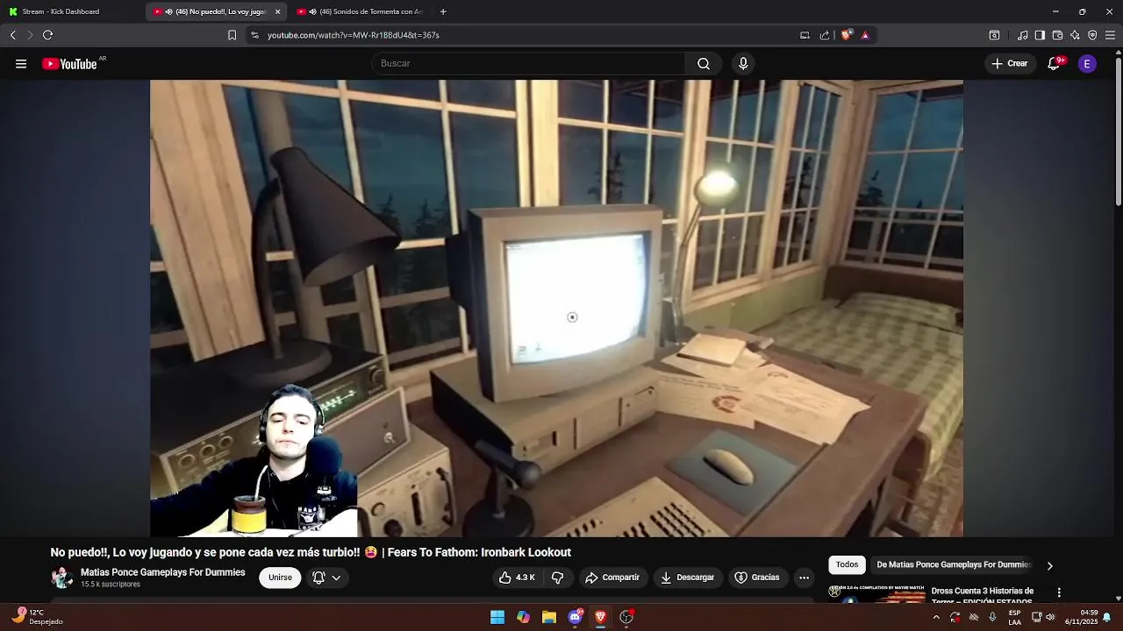Open the account avatar E menu

(x=1087, y=64)
